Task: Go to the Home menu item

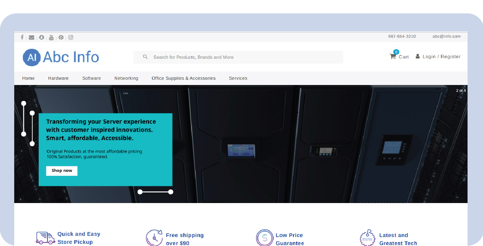Action: 28,78
